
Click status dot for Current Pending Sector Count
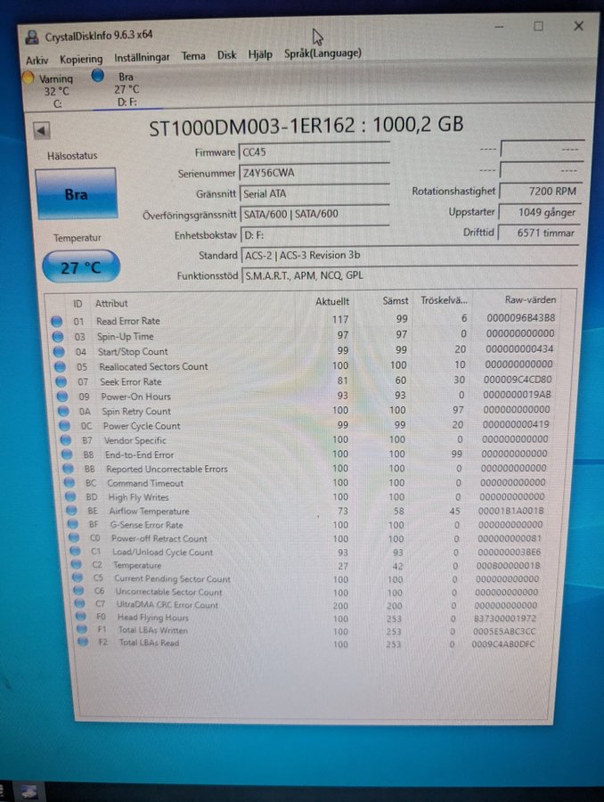click(78, 578)
